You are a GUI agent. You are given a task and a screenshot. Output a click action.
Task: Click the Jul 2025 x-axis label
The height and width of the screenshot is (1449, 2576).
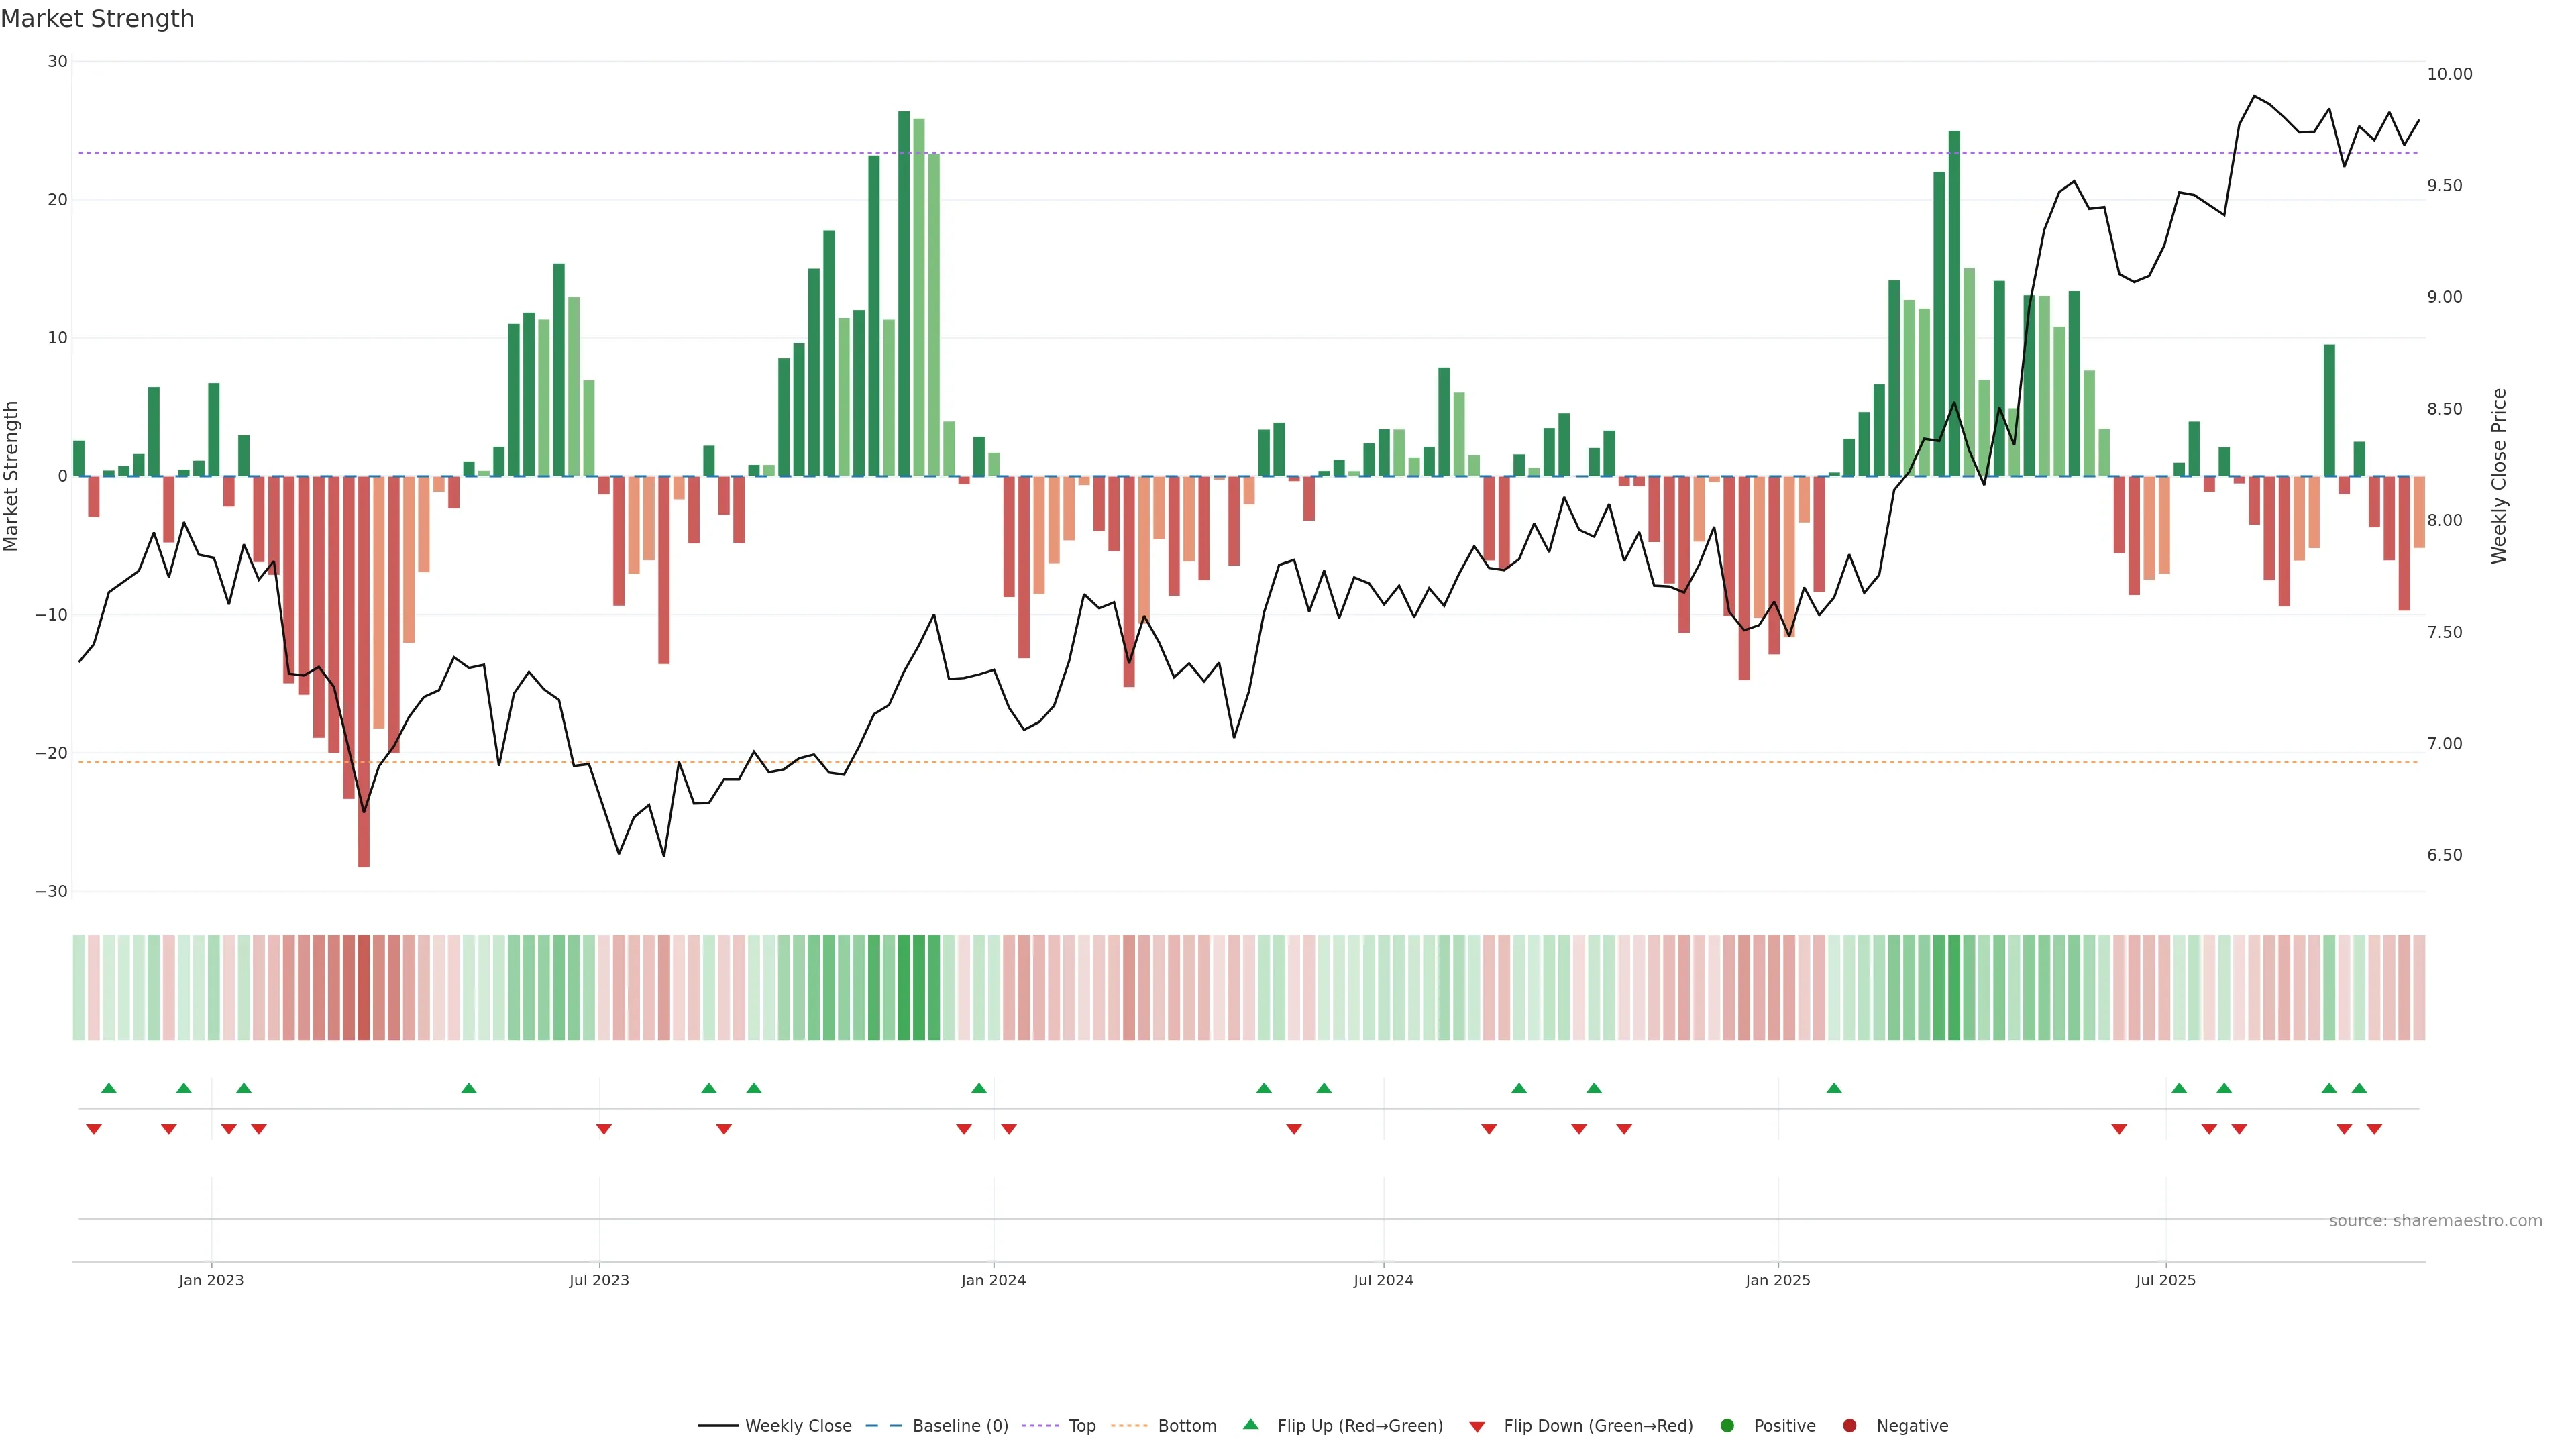click(x=2165, y=1280)
